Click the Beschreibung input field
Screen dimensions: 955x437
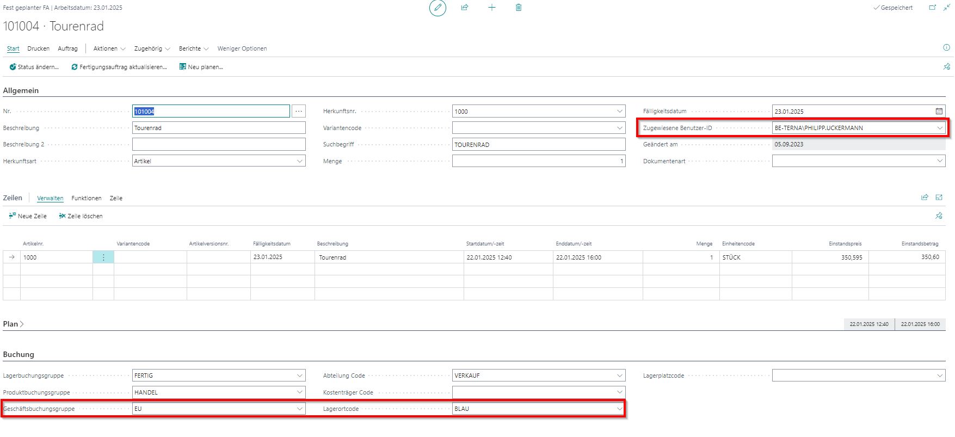219,128
